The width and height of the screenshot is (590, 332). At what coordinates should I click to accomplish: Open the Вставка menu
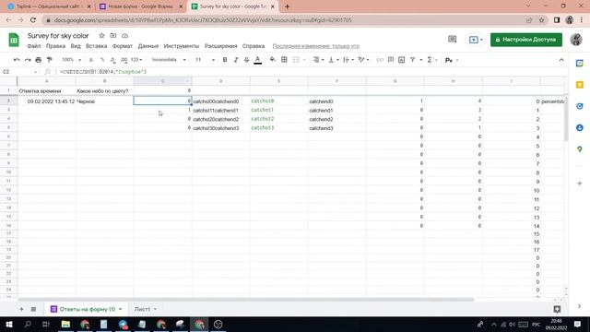click(x=96, y=46)
